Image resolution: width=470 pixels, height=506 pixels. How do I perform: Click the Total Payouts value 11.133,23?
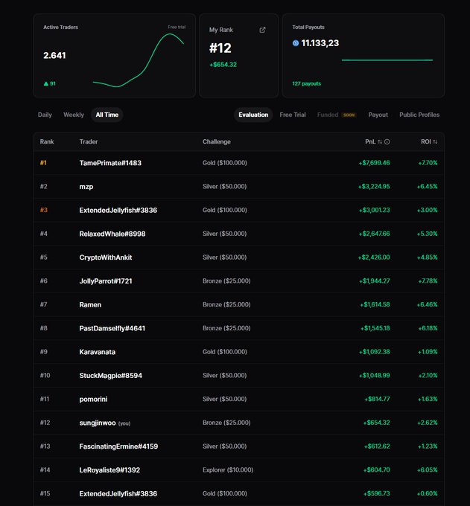[320, 43]
